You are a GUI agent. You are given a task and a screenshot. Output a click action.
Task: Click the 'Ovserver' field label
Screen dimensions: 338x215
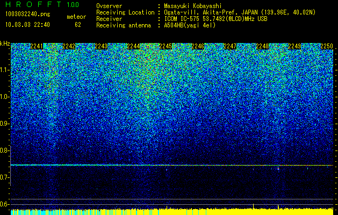109,6
